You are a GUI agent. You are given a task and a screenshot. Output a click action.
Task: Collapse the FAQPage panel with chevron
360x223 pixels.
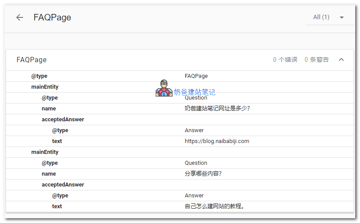pyautogui.click(x=341, y=60)
